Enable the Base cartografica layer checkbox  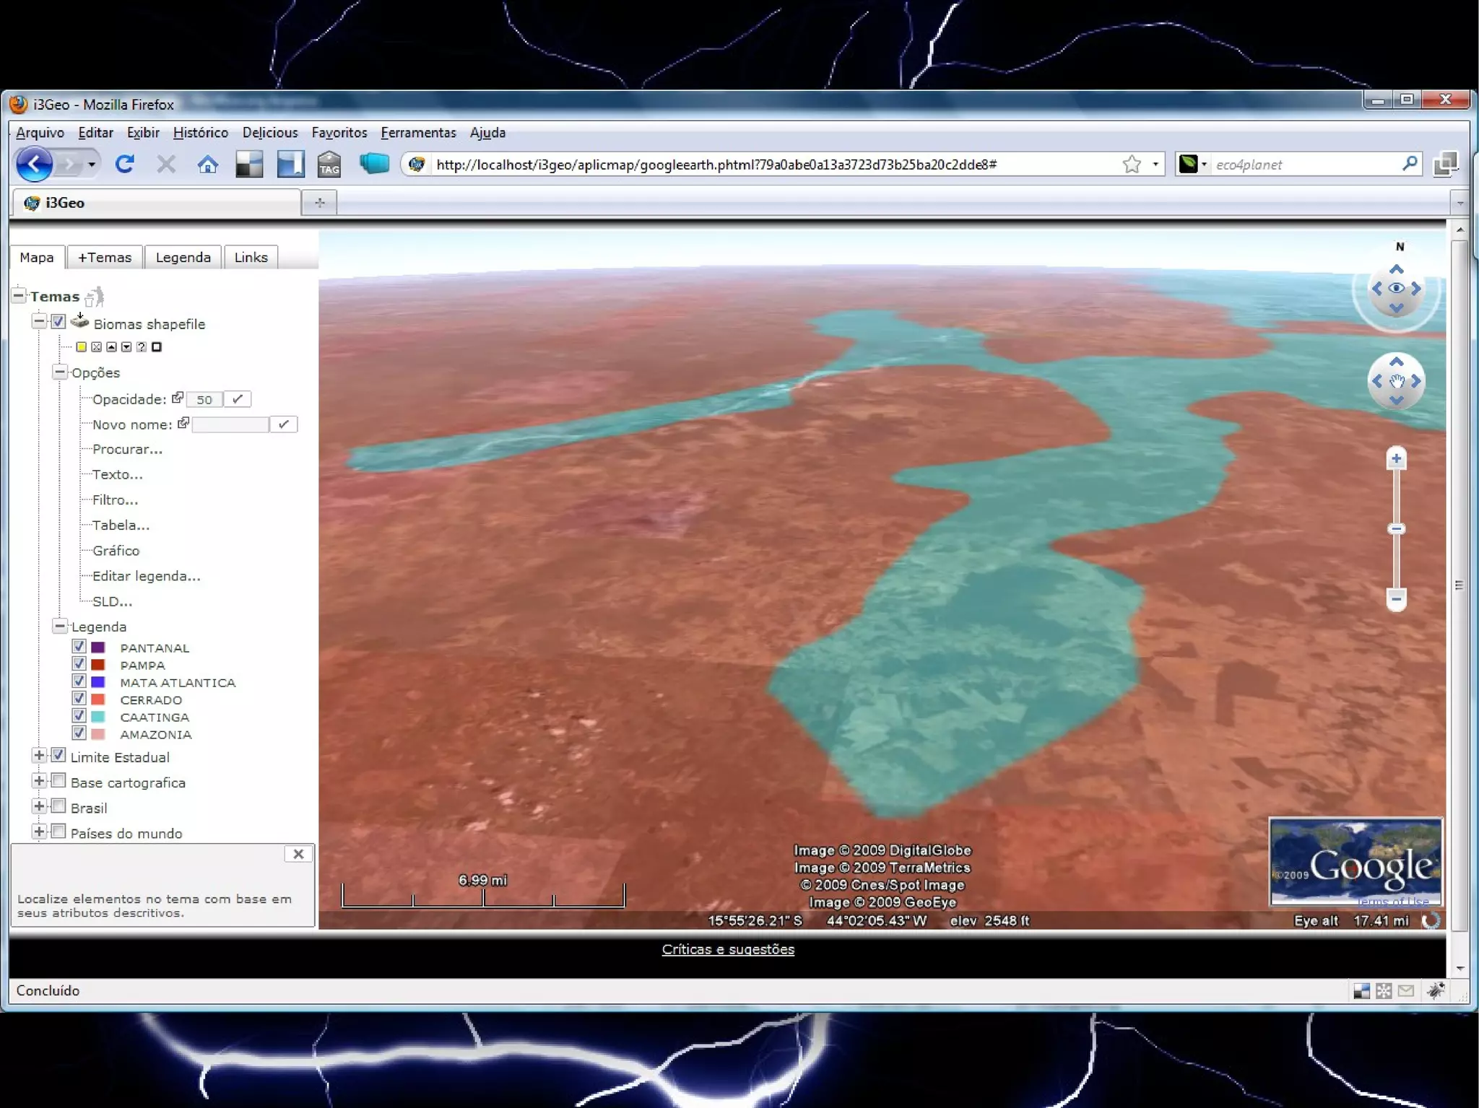58,781
